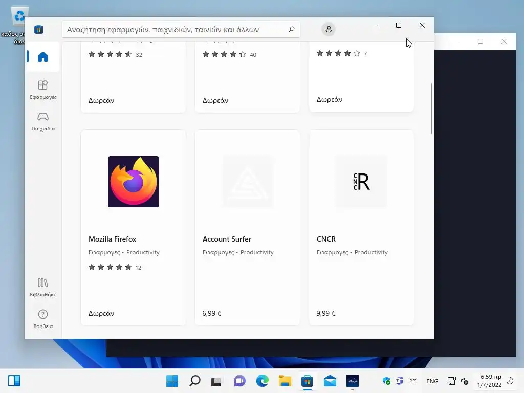Image resolution: width=524 pixels, height=393 pixels.
Task: Click Εφαρμογές • Productivity under CNCR
Action: click(x=352, y=252)
